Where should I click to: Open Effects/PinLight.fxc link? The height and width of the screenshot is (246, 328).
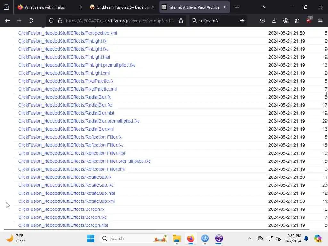pyautogui.click(x=63, y=49)
